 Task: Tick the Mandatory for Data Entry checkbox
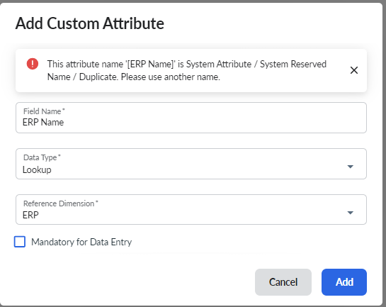click(x=20, y=242)
